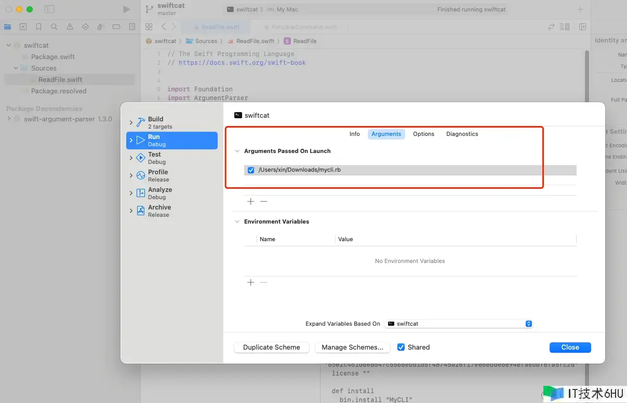
Task: Add environment variable with plus button
Action: [251, 282]
